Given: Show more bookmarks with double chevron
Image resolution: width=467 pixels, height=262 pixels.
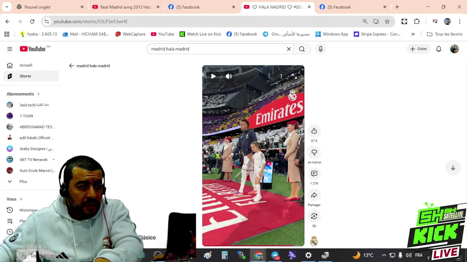Looking at the screenshot, I should pyautogui.click(x=413, y=34).
